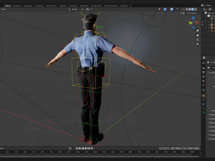Toggle the camera view icon
The image size is (215, 161).
click(x=198, y=40)
